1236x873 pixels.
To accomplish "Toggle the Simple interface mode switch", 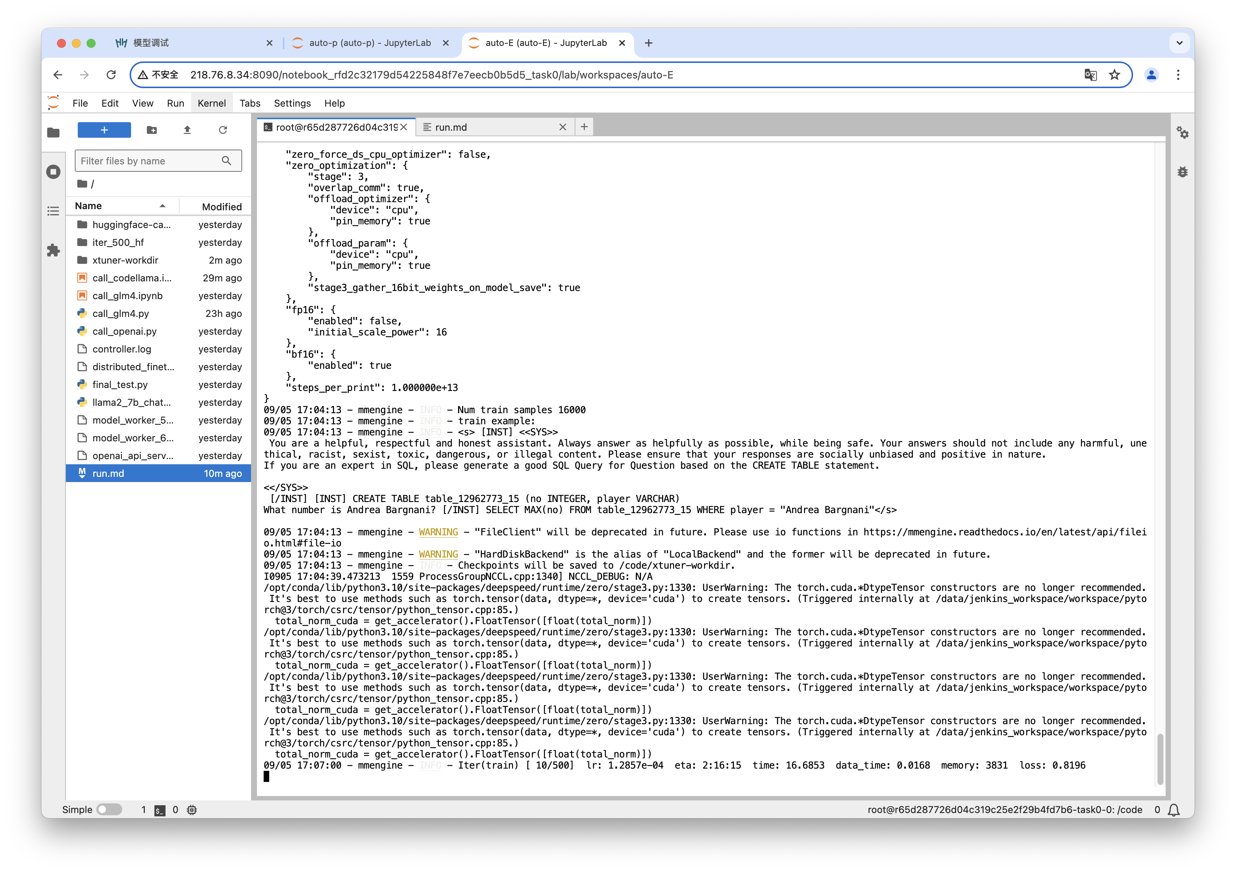I will [109, 809].
